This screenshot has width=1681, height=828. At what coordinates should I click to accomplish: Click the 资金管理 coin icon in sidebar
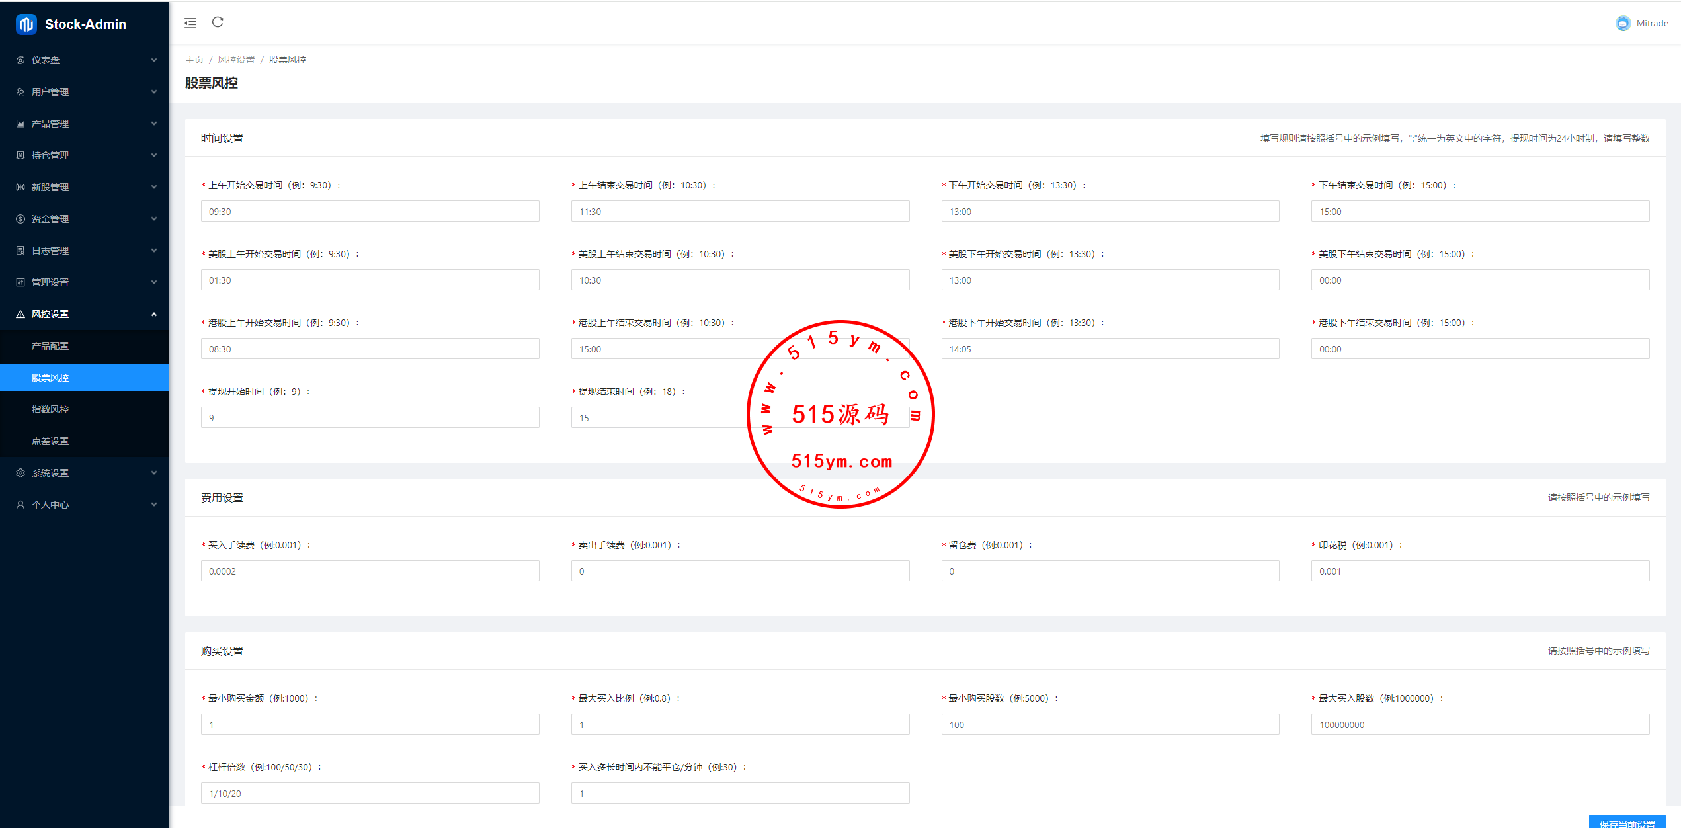point(20,219)
